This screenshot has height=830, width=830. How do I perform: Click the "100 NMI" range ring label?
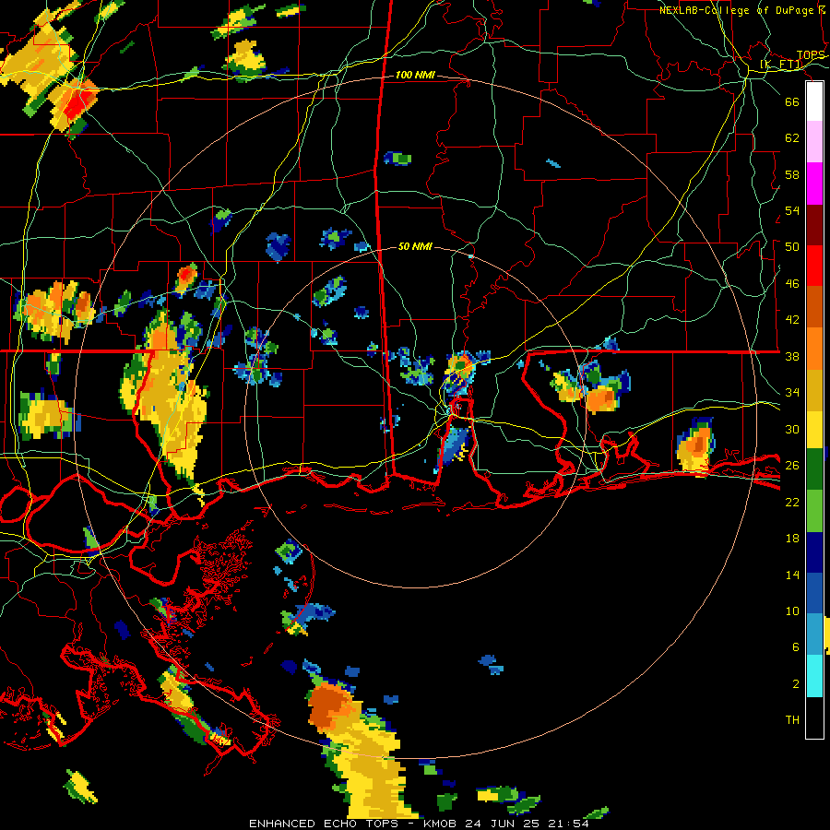[x=415, y=76]
